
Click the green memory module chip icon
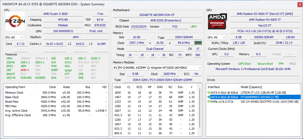pos(198,43)
